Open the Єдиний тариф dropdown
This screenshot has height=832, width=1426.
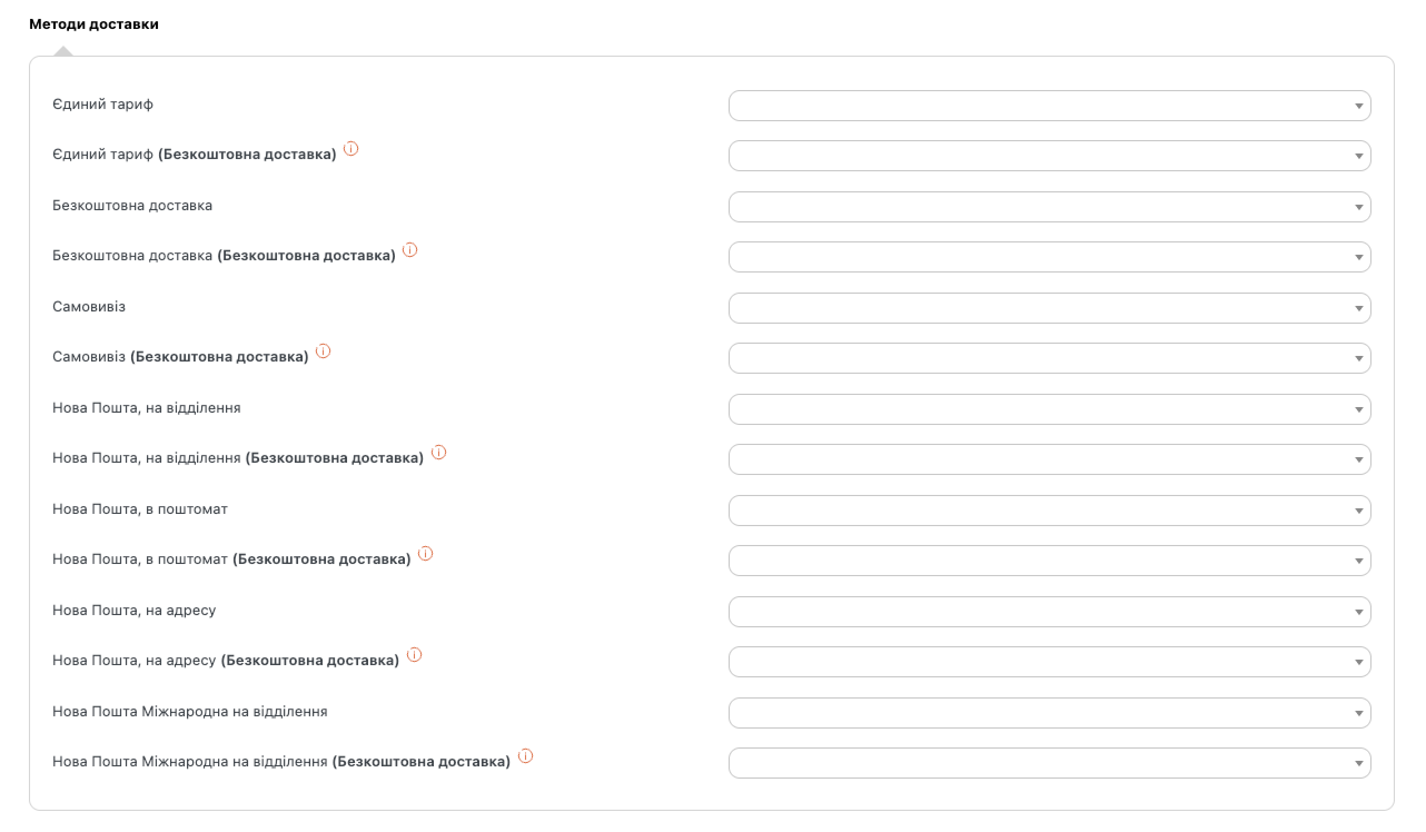point(1049,106)
